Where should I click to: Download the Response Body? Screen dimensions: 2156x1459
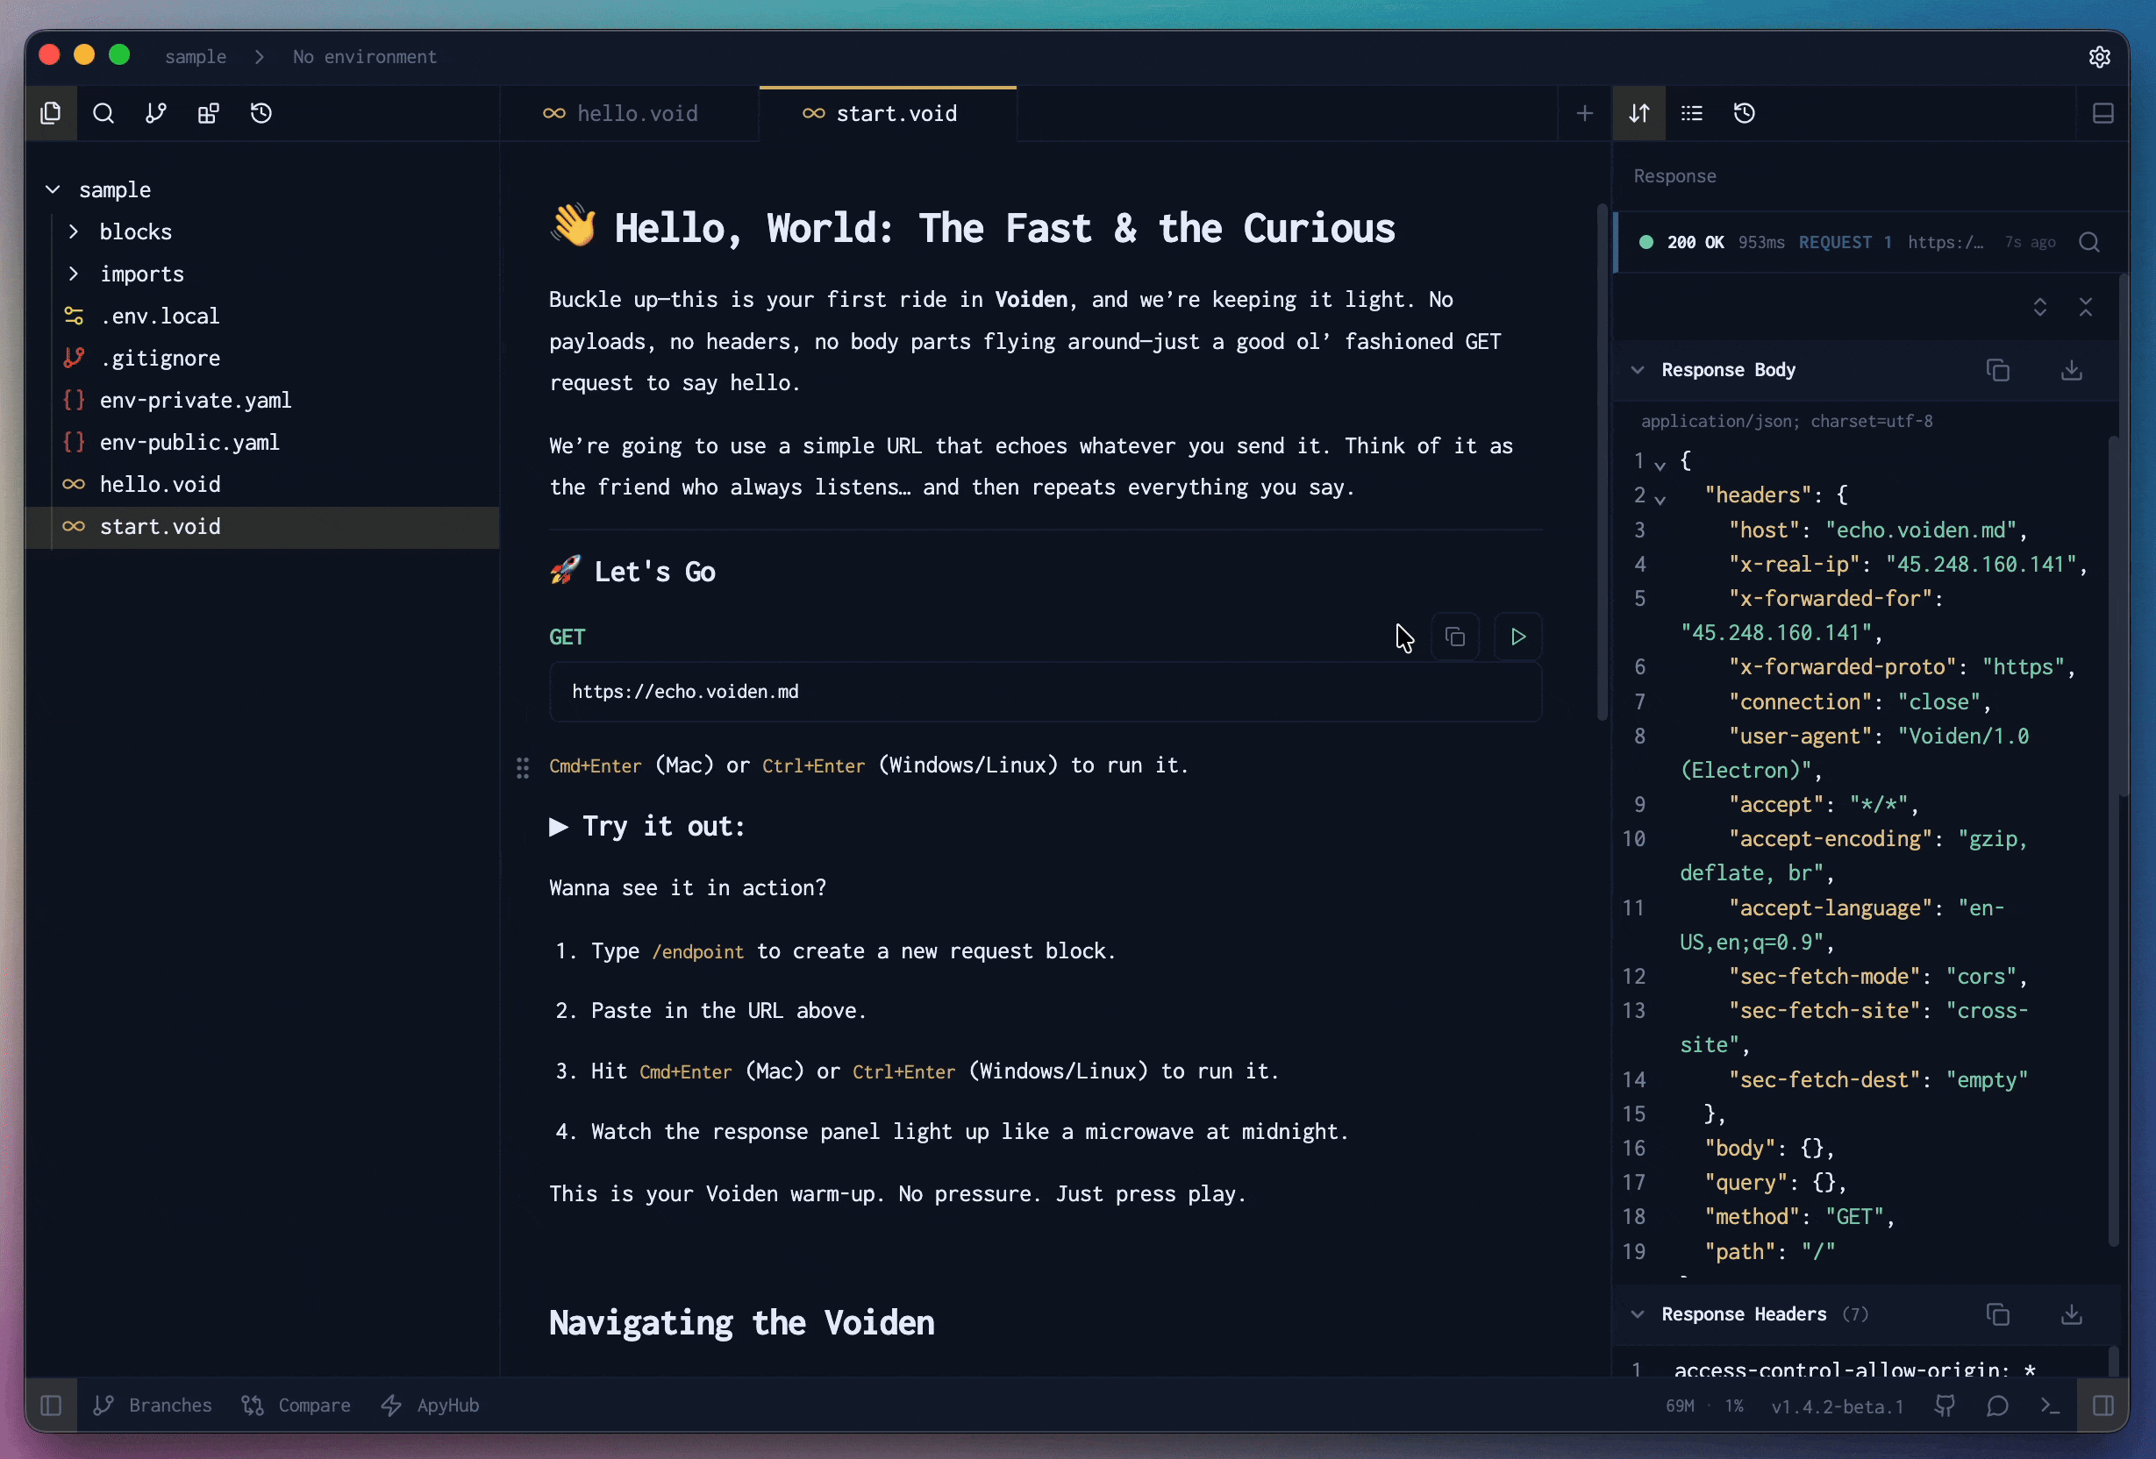[x=2072, y=370]
